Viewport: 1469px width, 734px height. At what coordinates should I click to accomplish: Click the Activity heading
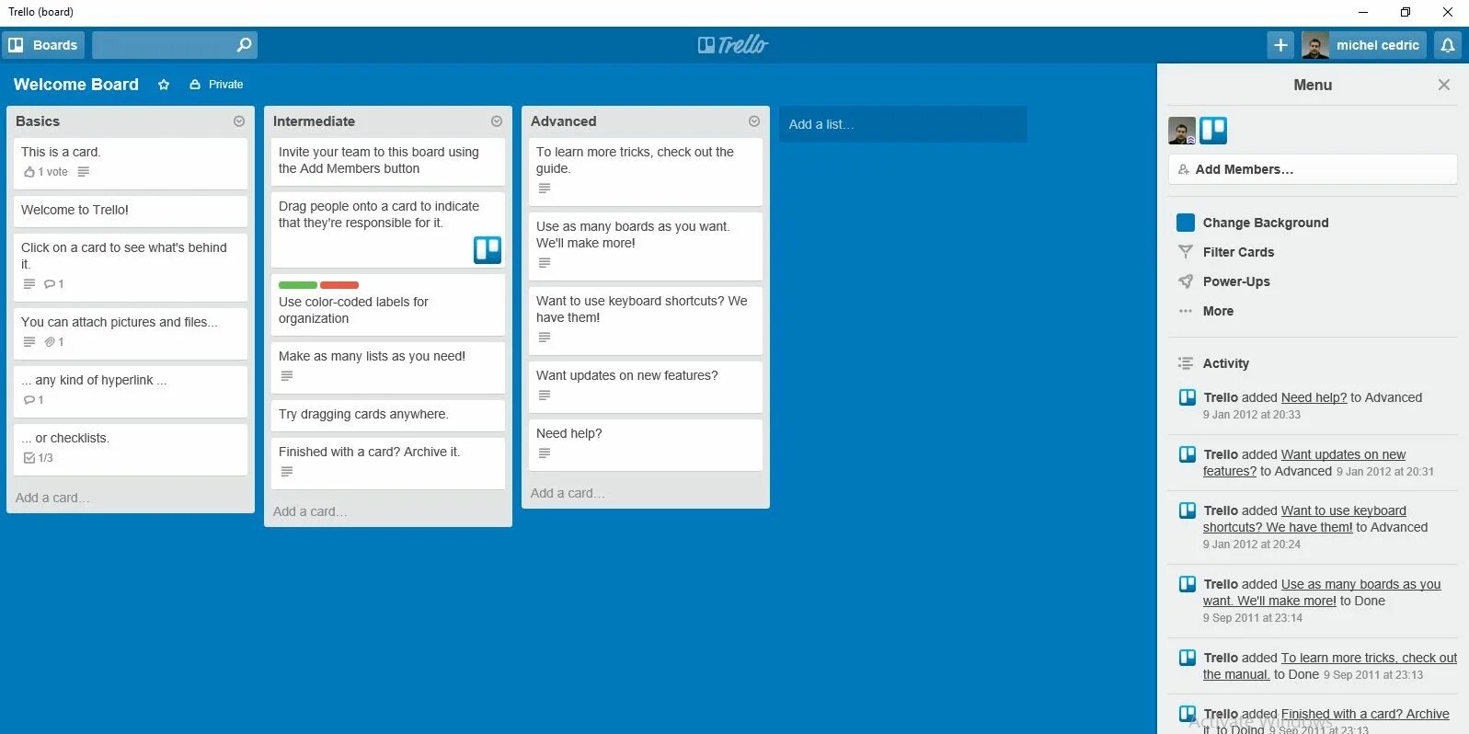tap(1226, 363)
